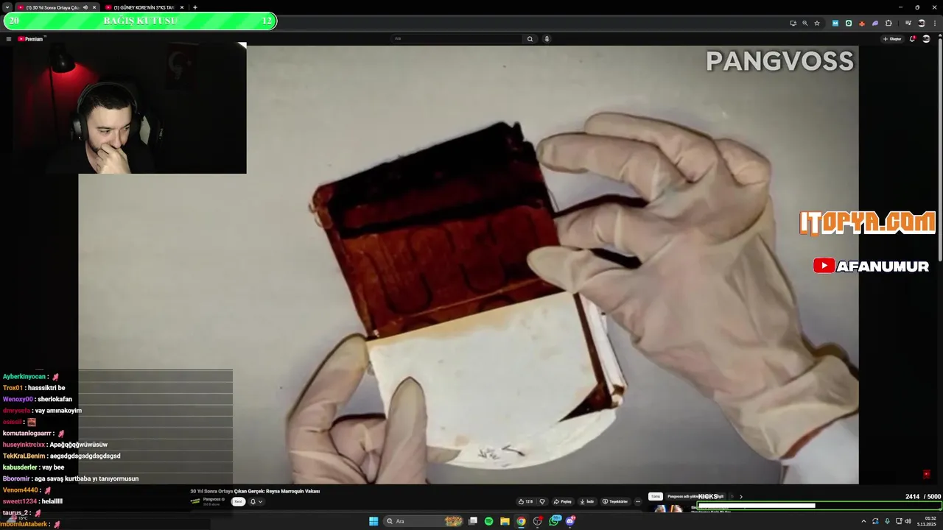Open the Chrome zoom magnifier icon

tap(805, 24)
